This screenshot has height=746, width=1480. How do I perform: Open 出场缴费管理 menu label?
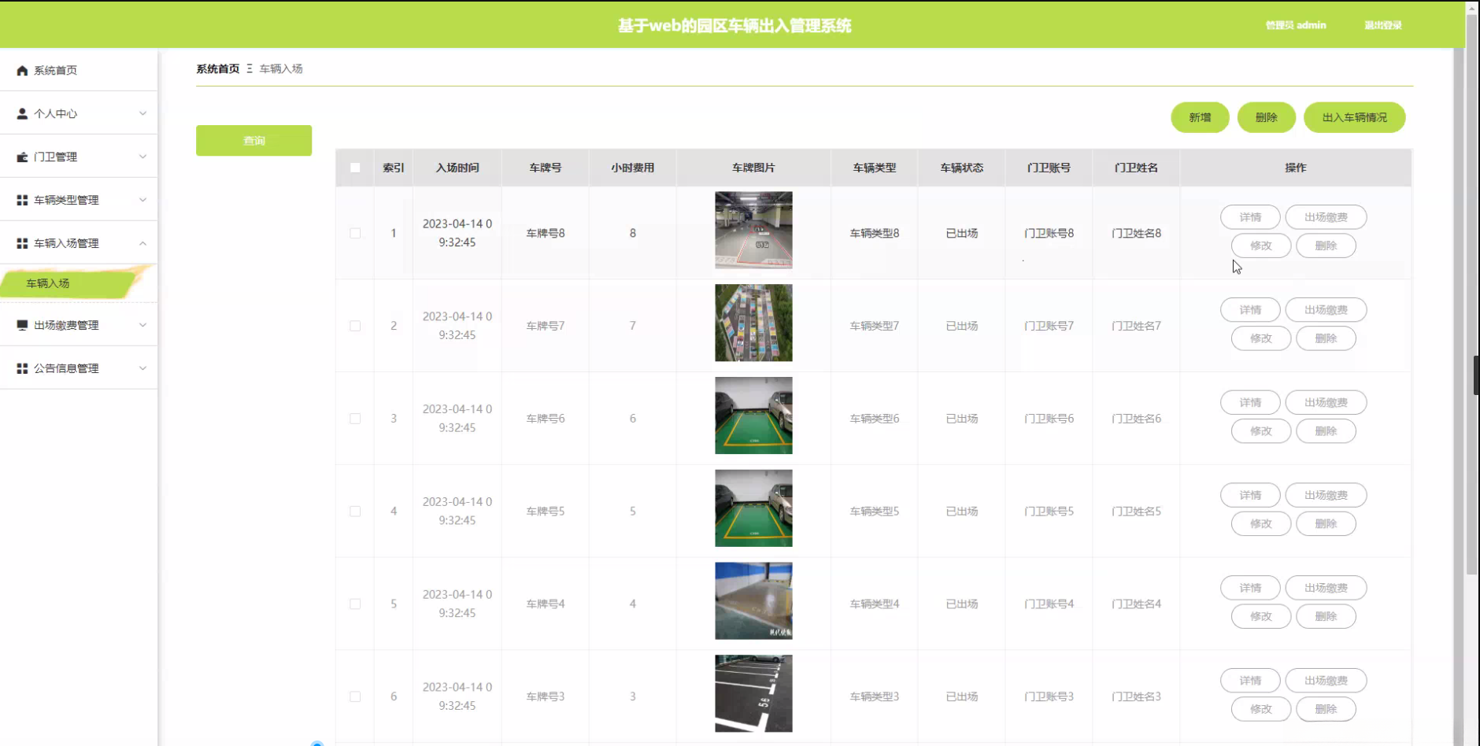(66, 325)
